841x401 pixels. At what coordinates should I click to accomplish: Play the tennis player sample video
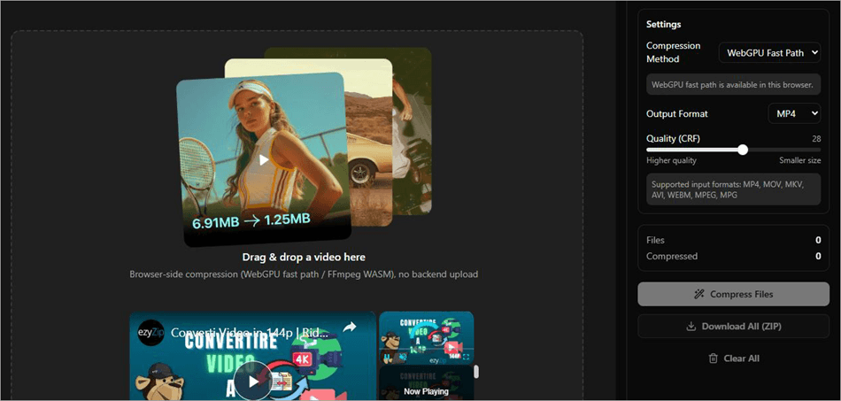coord(263,159)
